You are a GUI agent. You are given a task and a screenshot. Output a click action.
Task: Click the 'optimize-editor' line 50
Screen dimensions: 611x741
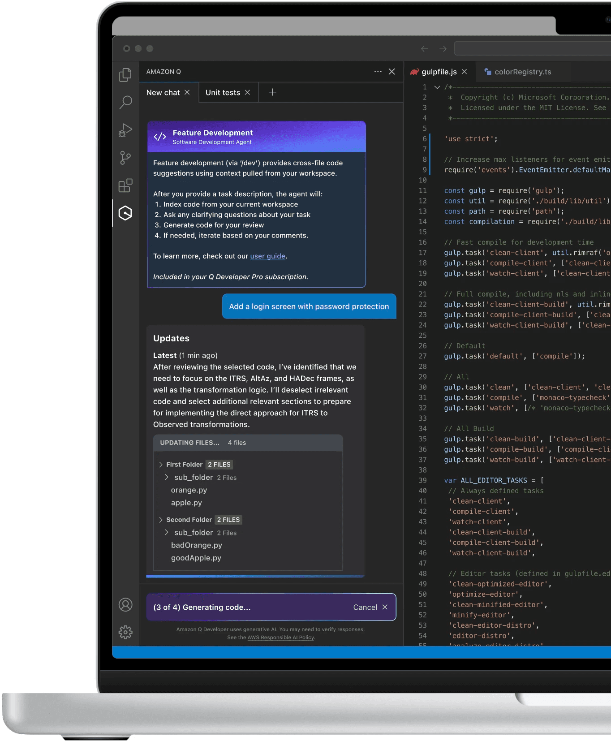point(486,594)
